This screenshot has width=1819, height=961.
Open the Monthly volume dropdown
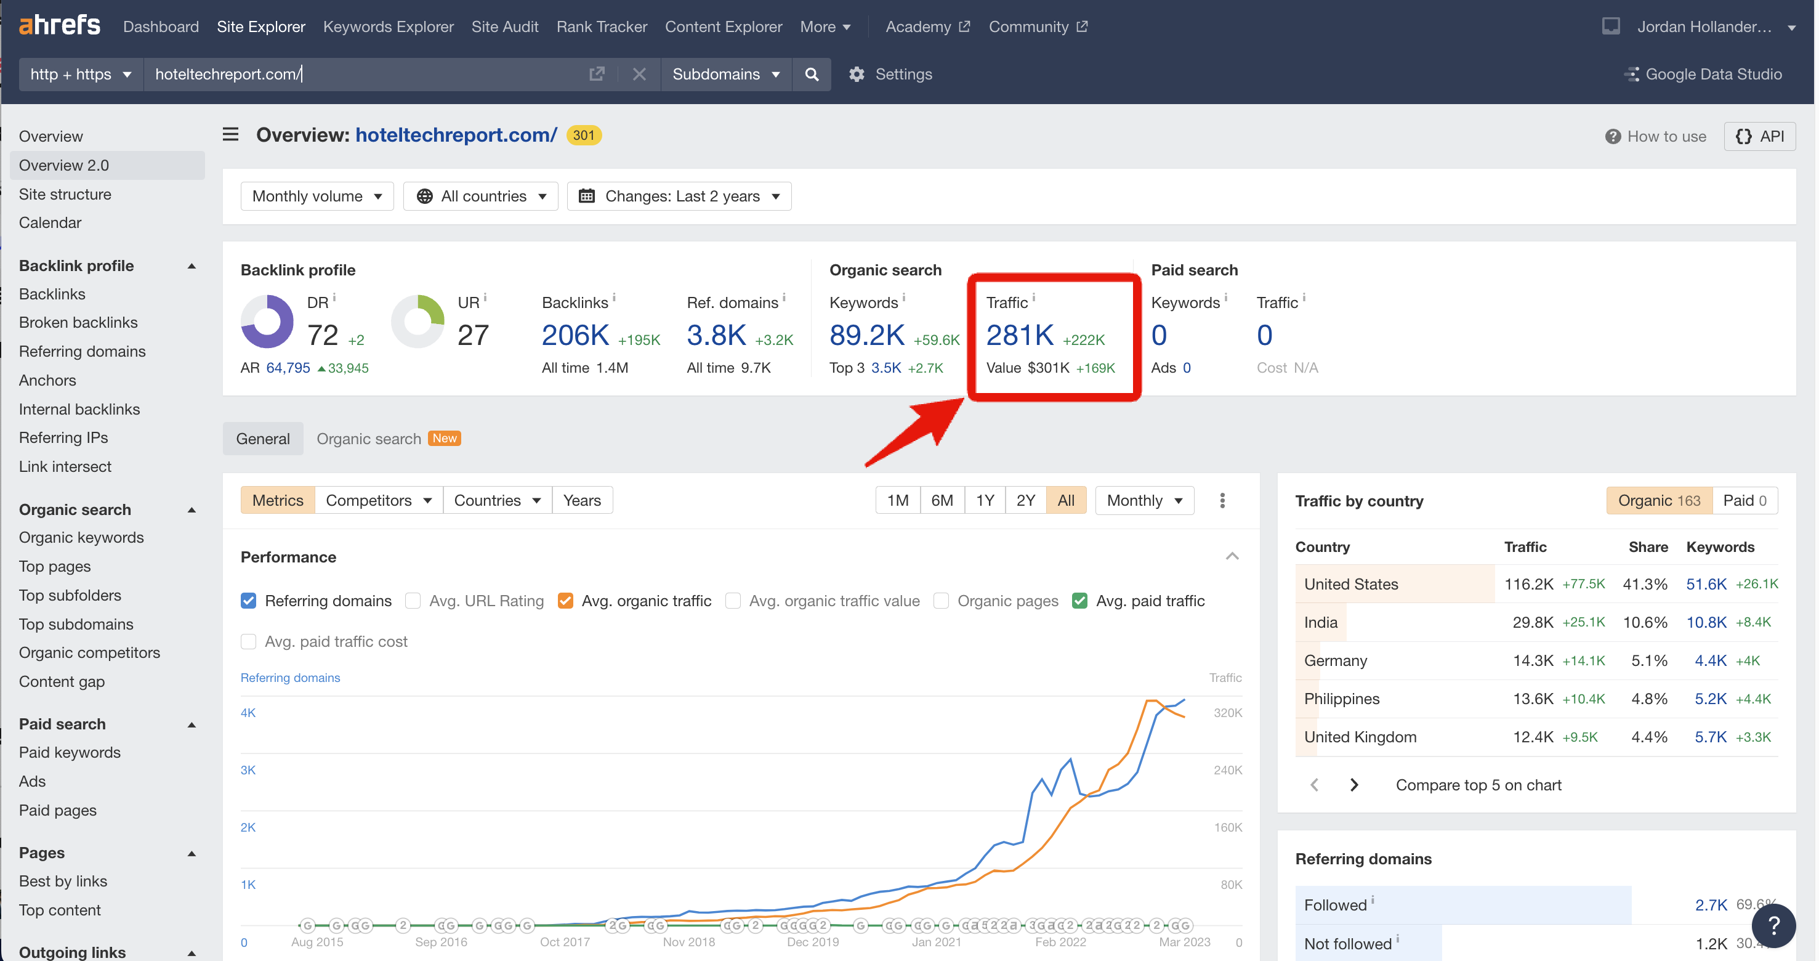coord(317,196)
